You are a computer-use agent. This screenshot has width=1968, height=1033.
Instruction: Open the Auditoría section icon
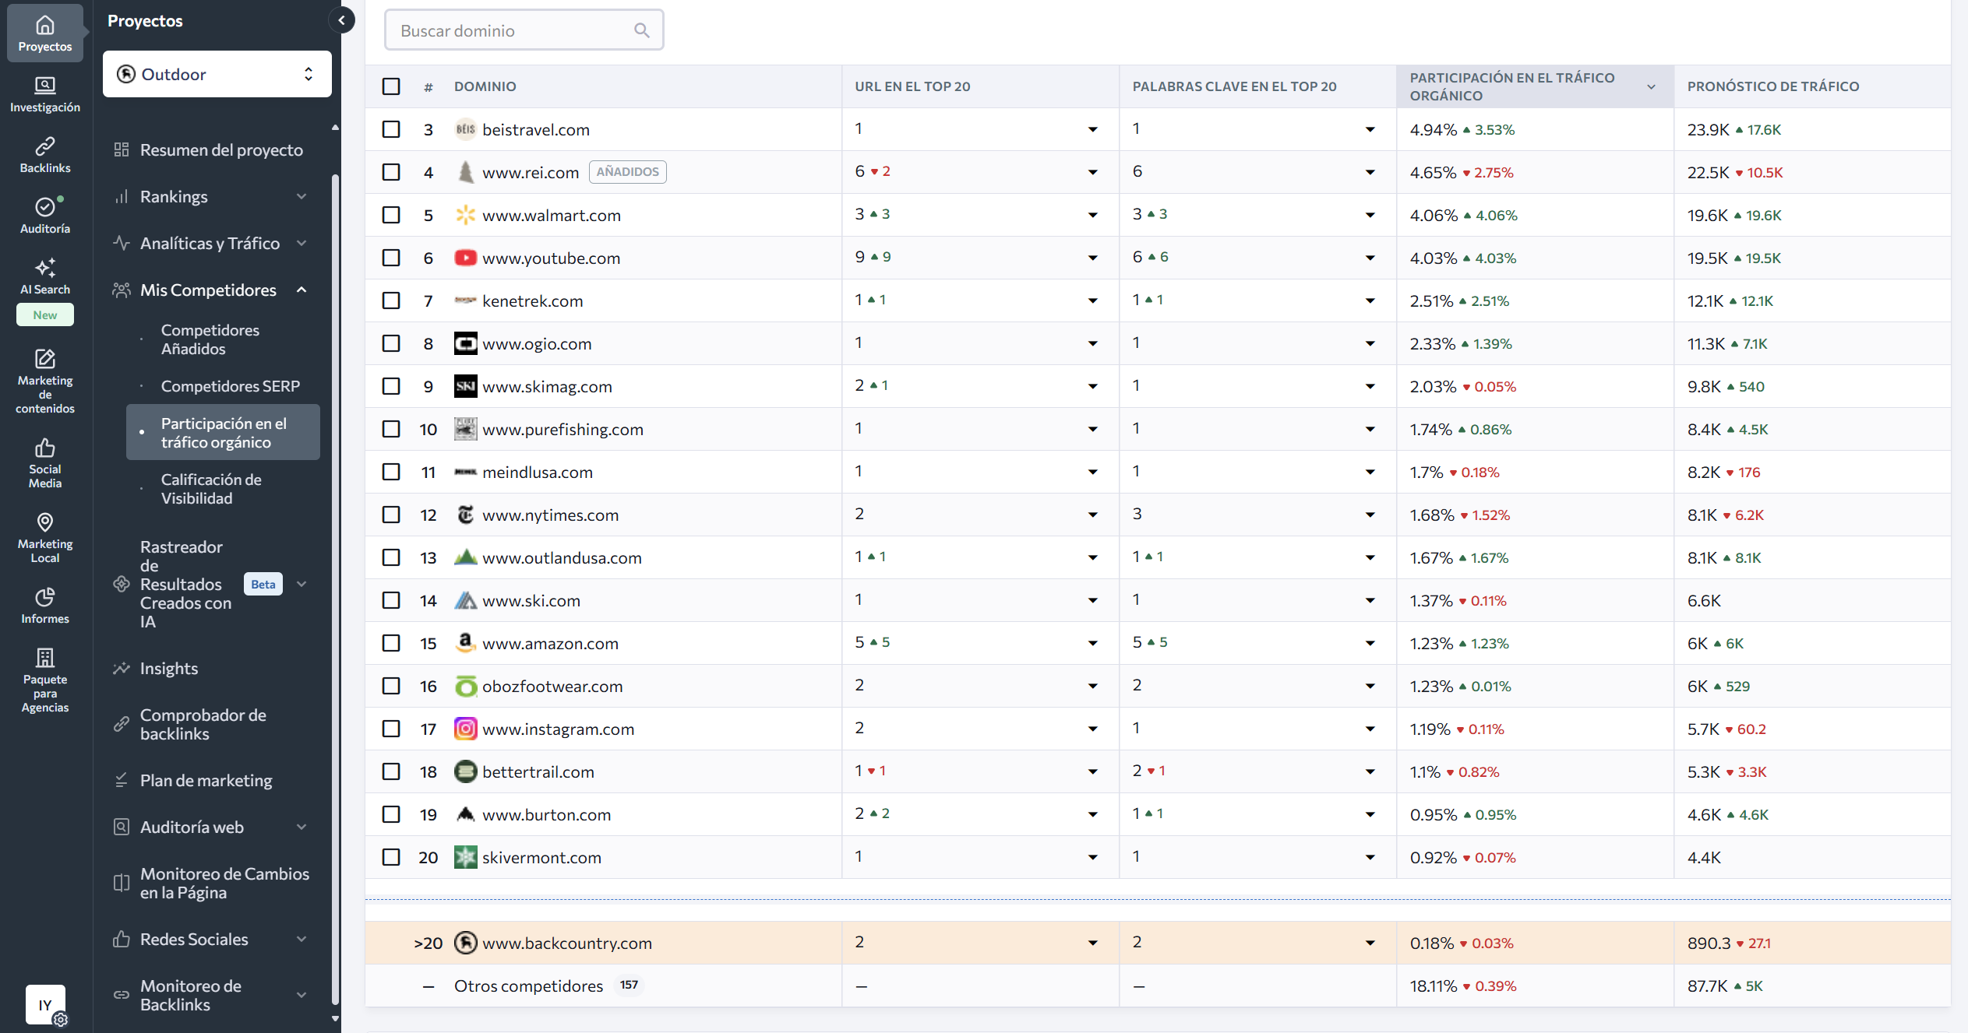click(45, 207)
